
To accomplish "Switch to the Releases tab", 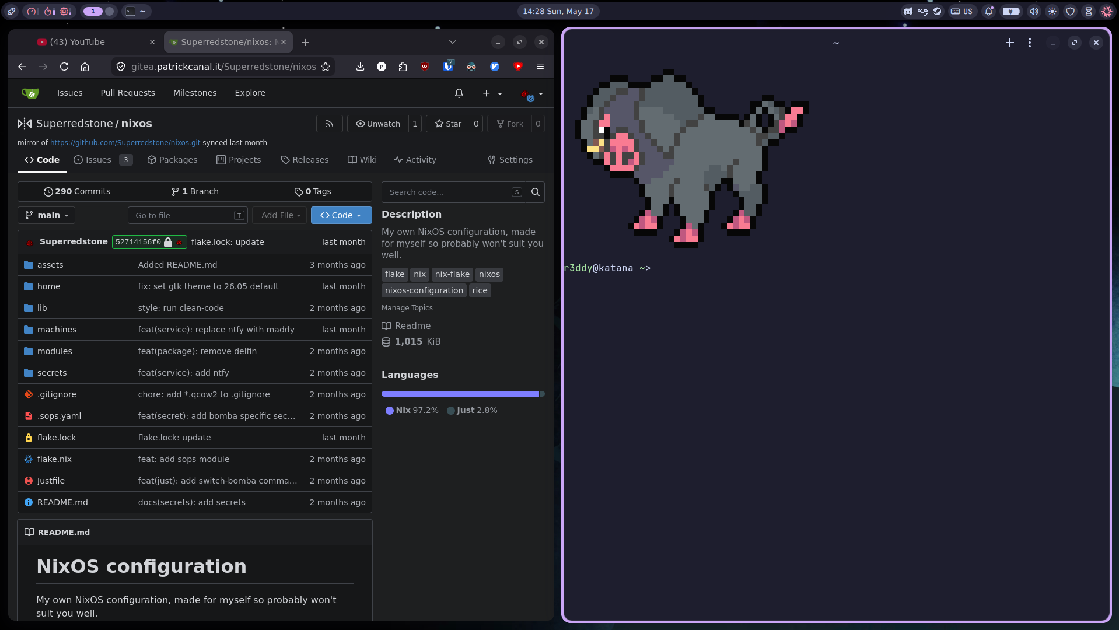I will 305,160.
